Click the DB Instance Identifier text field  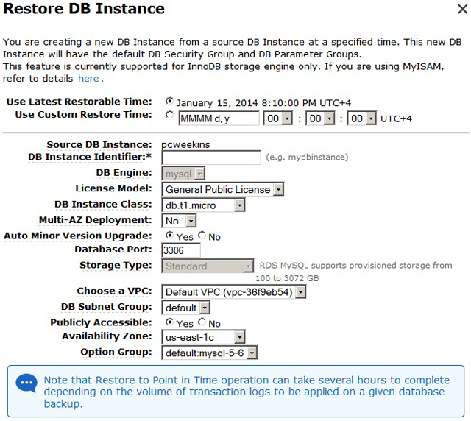tap(211, 158)
